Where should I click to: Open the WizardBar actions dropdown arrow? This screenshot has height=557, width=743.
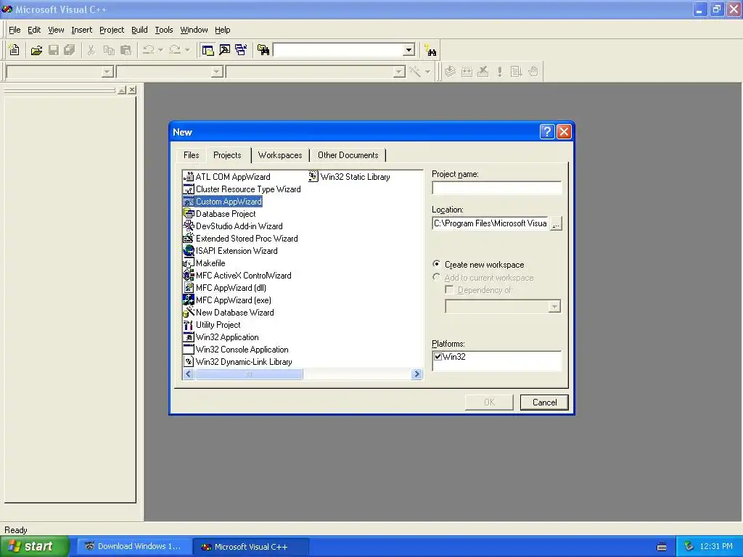427,72
